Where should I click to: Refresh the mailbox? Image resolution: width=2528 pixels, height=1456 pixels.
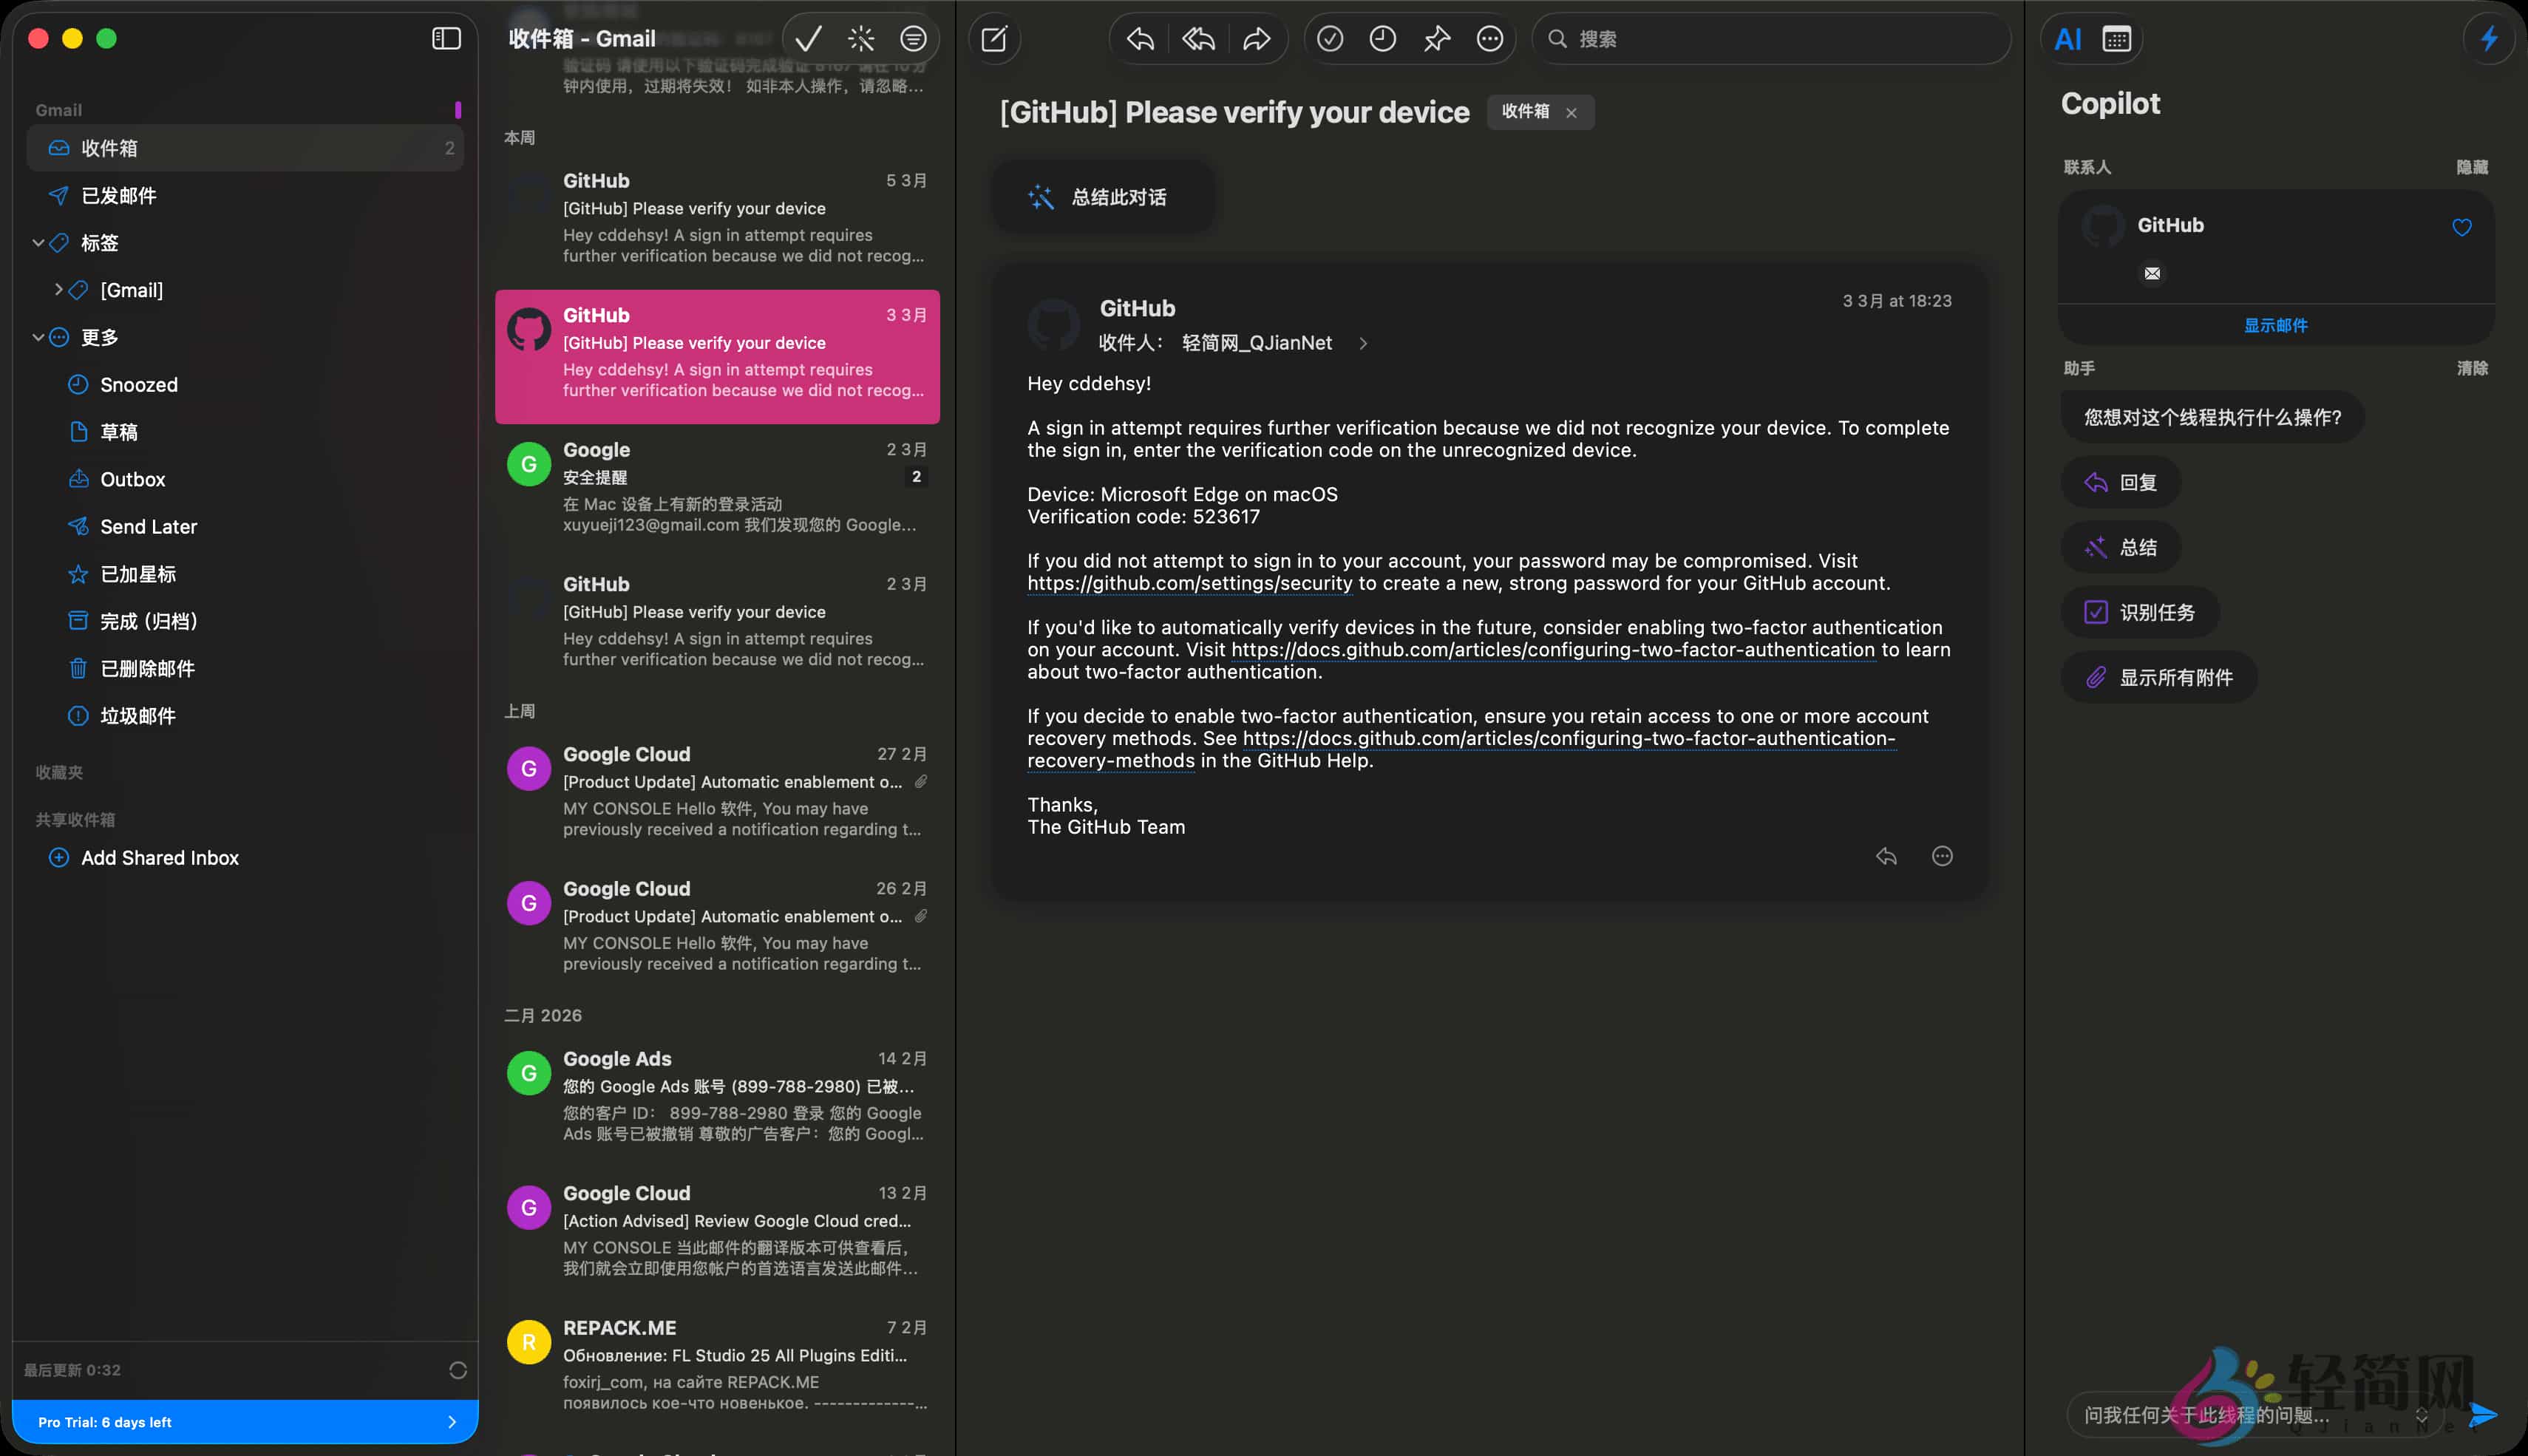pos(459,1370)
